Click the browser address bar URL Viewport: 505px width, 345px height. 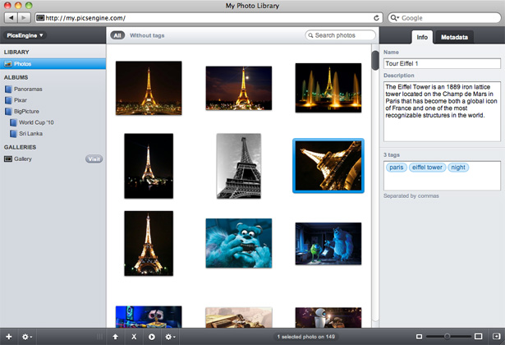click(x=85, y=18)
